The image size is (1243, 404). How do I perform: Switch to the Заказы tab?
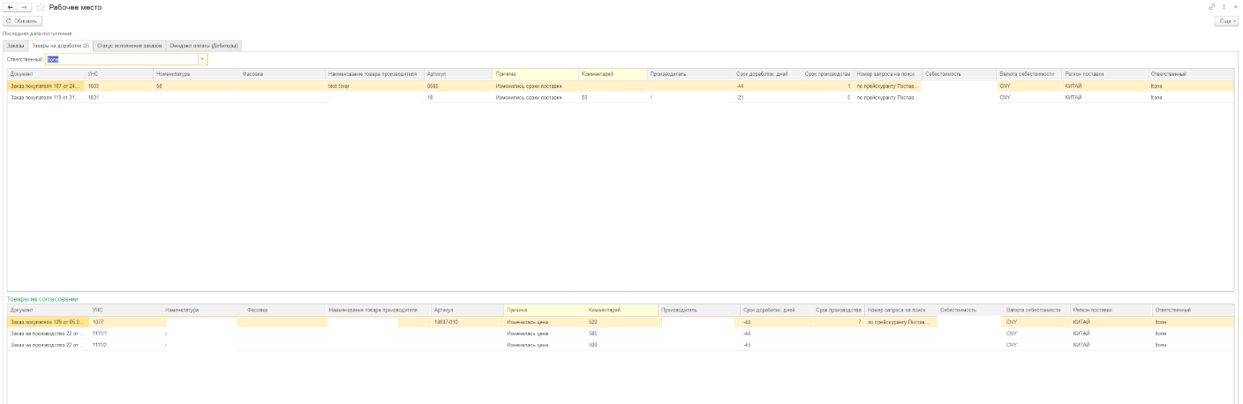15,45
